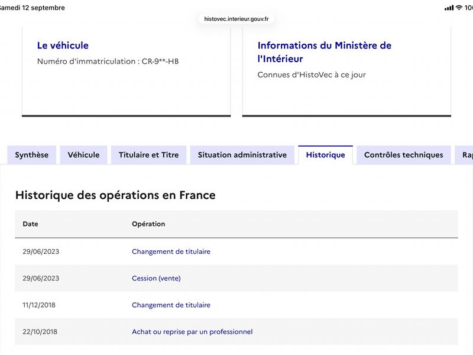Tap the date in the status bar

pyautogui.click(x=32, y=8)
